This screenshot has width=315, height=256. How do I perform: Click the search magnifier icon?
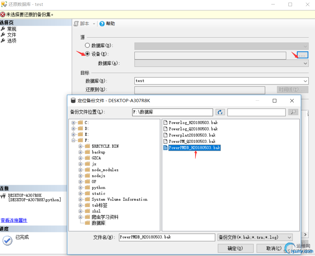pyautogui.click(x=293, y=112)
